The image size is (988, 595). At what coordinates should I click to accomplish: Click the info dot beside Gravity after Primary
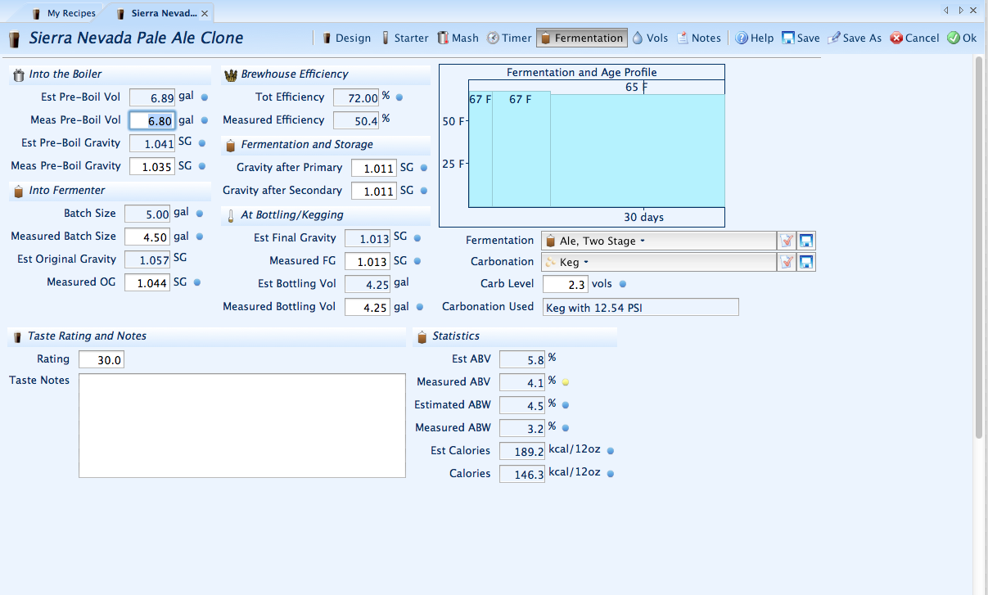[x=424, y=168]
